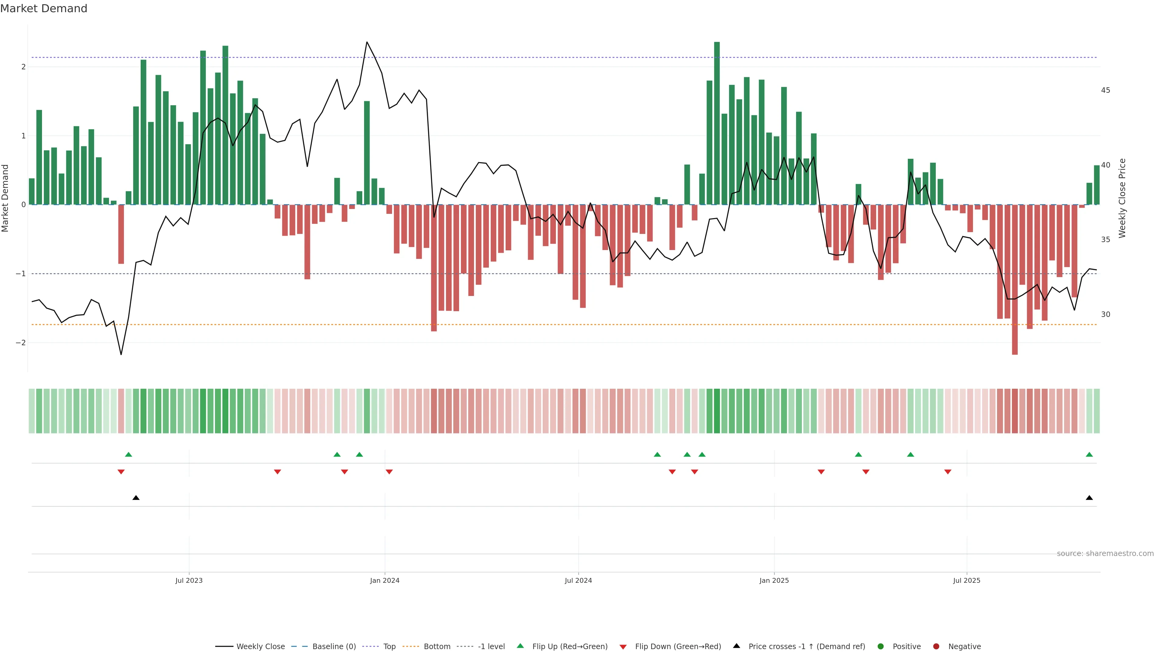Screen dimensions: 1169x657
Task: Click the Market Demand chart title
Action: pyautogui.click(x=44, y=9)
